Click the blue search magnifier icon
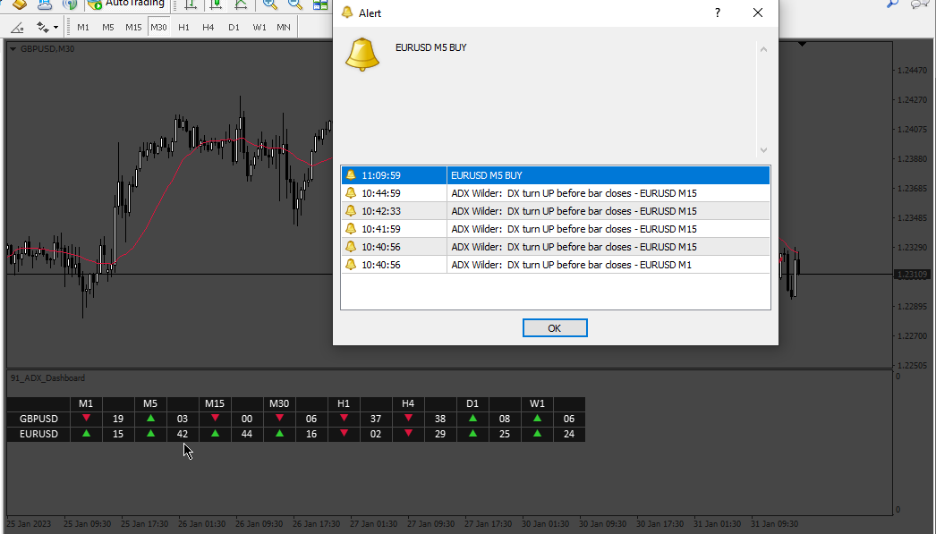936x534 pixels. click(892, 4)
